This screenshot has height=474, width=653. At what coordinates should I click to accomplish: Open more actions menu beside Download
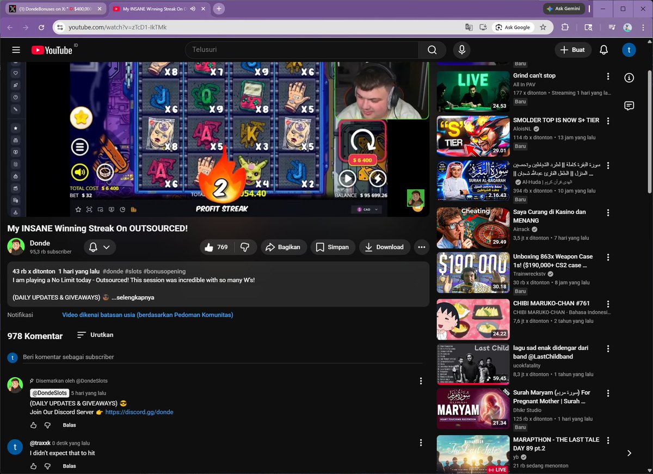pos(421,247)
